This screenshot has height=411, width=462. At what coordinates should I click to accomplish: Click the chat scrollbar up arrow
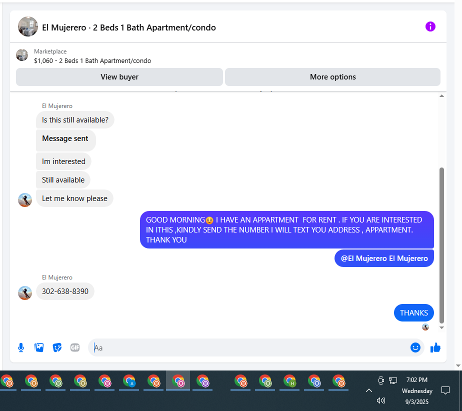(441, 96)
